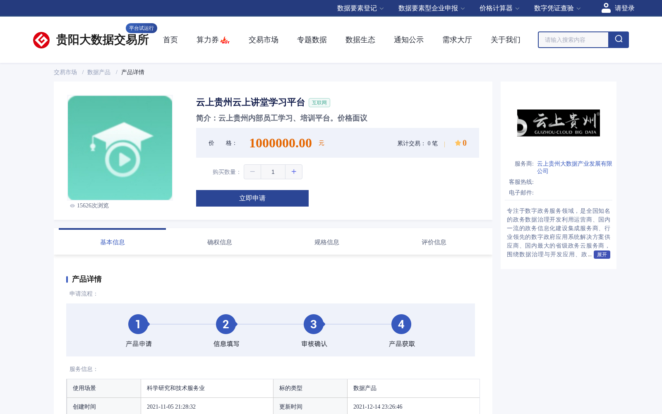Image resolution: width=662 pixels, height=414 pixels.
Task: Click the 立即申请 button
Action: pos(252,198)
